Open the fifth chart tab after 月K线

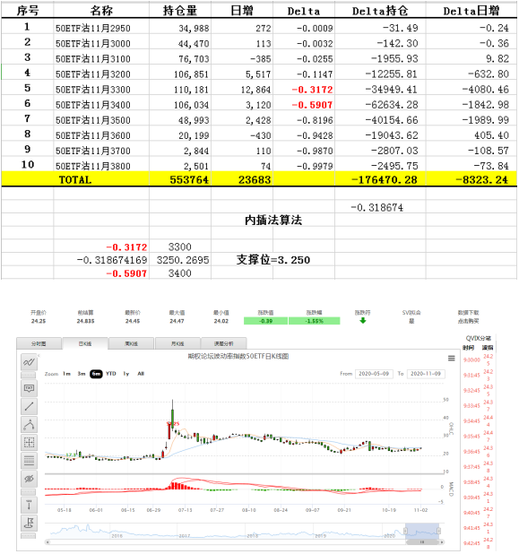[223, 343]
